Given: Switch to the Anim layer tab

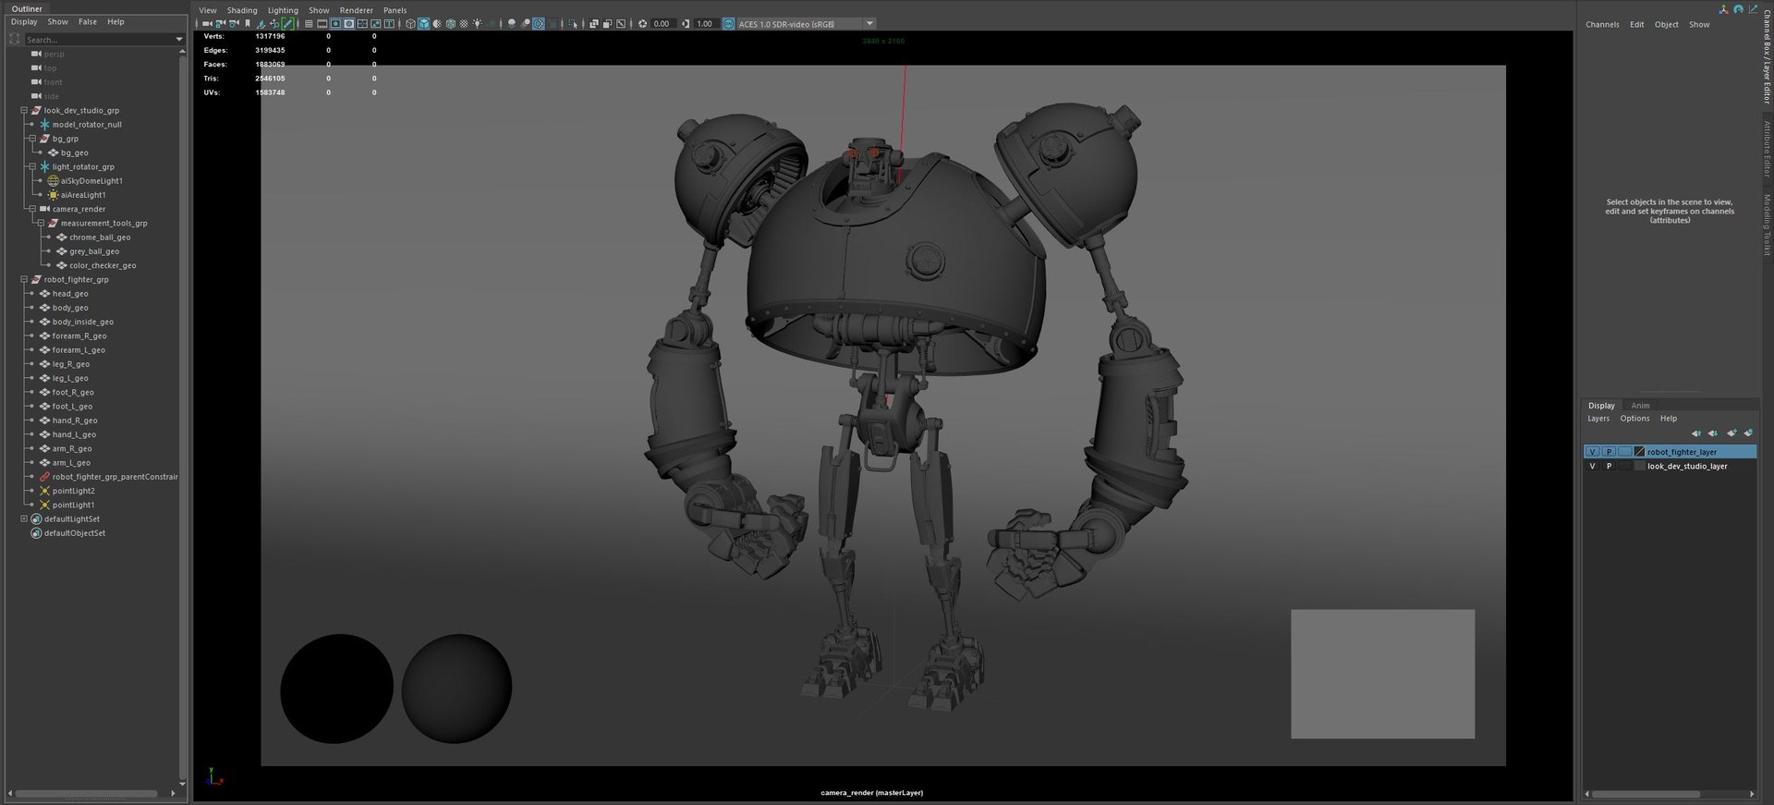Looking at the screenshot, I should pos(1640,405).
